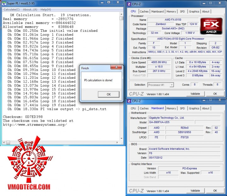
Task: Open the About...(A) menu in Super PI
Action: (30, 9)
